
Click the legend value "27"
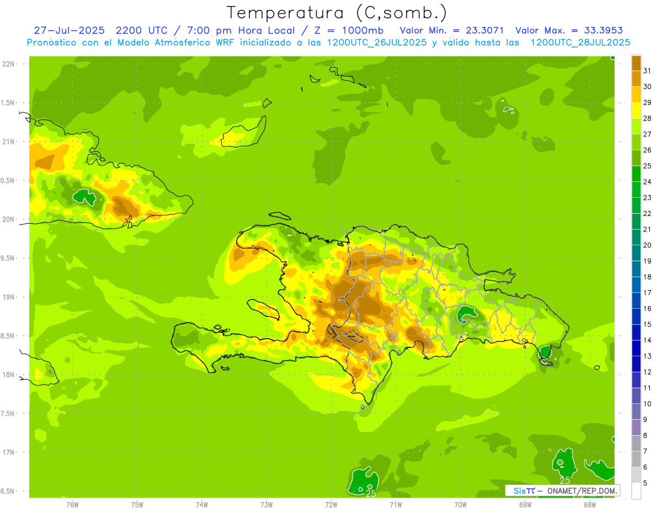point(647,134)
